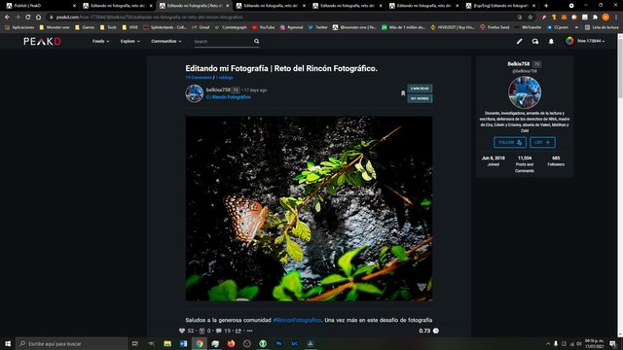Click the payout value icon beside 0.73
623x350 pixels.
pos(436,331)
